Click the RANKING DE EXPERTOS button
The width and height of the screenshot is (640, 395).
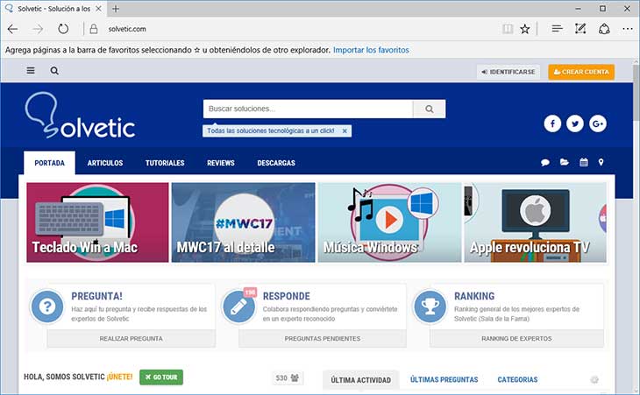point(516,338)
